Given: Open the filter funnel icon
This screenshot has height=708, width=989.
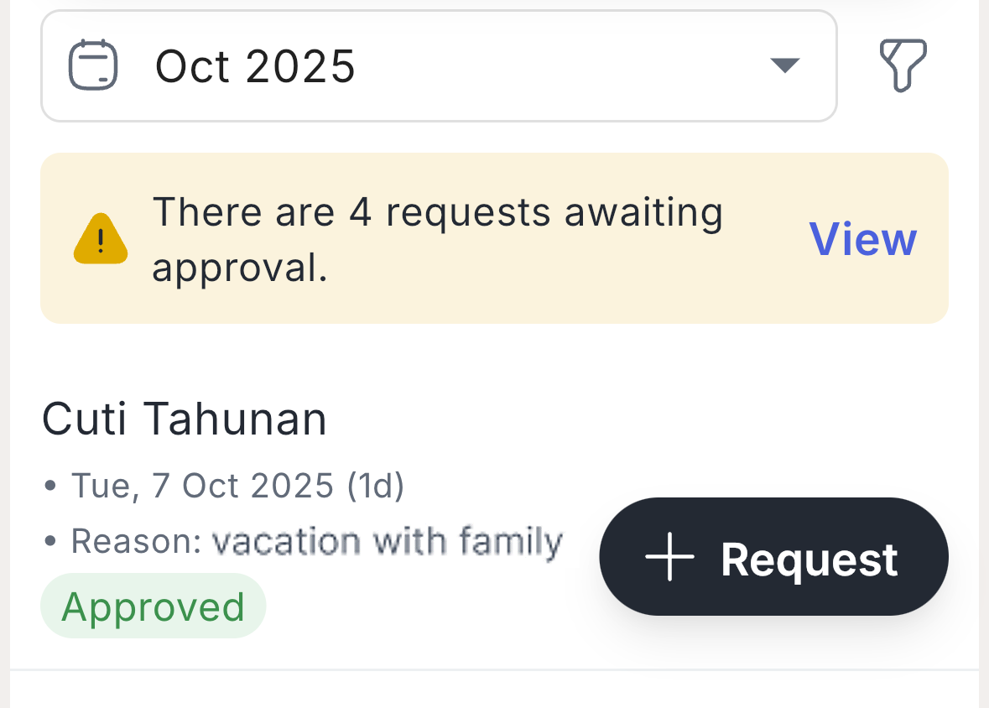Looking at the screenshot, I should 903,65.
